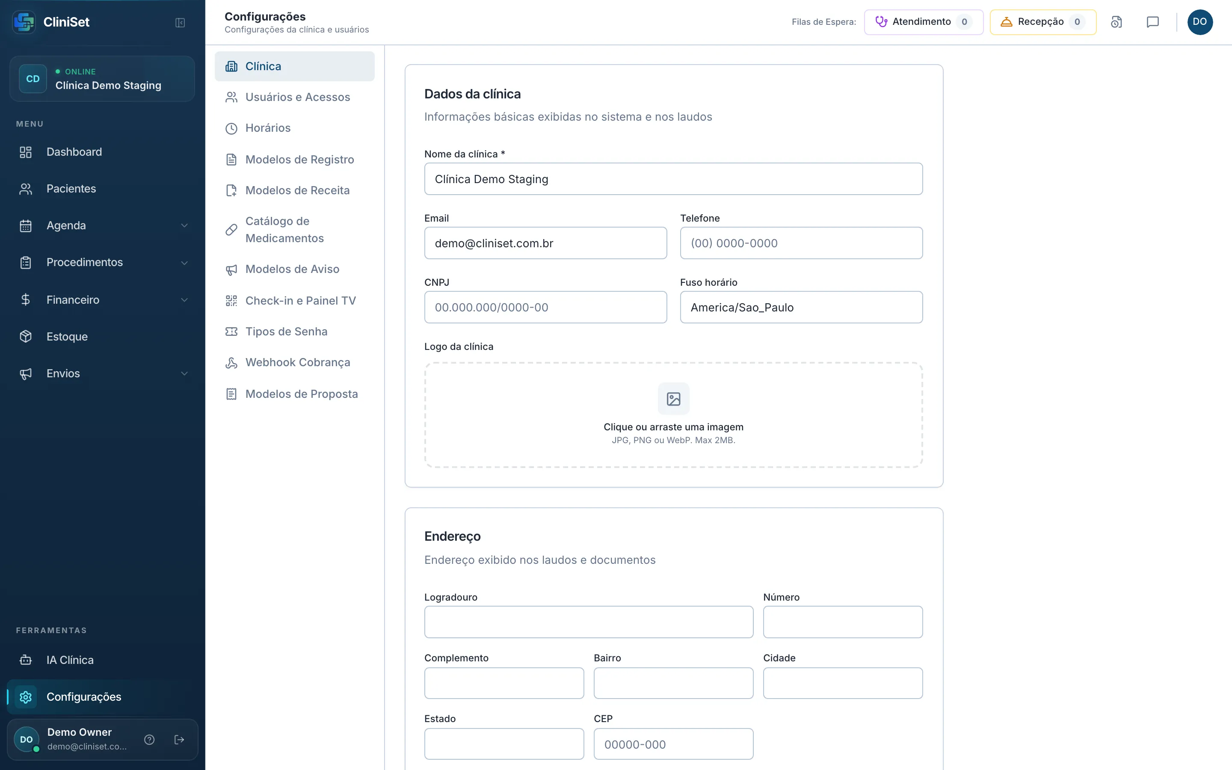Image resolution: width=1232 pixels, height=770 pixels.
Task: Navigate to Pacientes in the sidebar
Action: (x=102, y=189)
